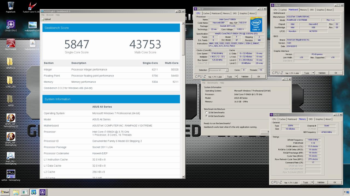
Task: Click Validate in CPU-Z Memory window
Action: 321,182
